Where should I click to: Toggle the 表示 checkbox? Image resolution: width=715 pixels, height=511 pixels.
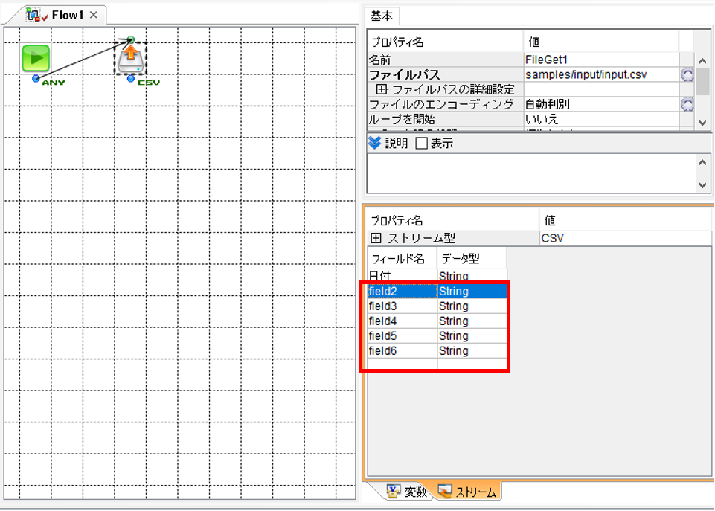point(421,143)
